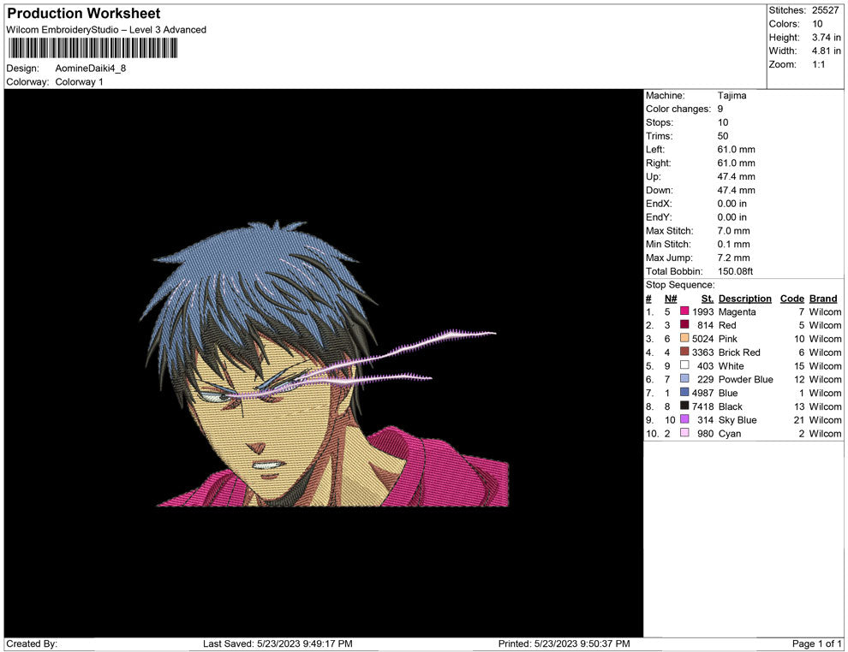
Task: Click the 'Page 1 of 1' footer text
Action: point(816,644)
